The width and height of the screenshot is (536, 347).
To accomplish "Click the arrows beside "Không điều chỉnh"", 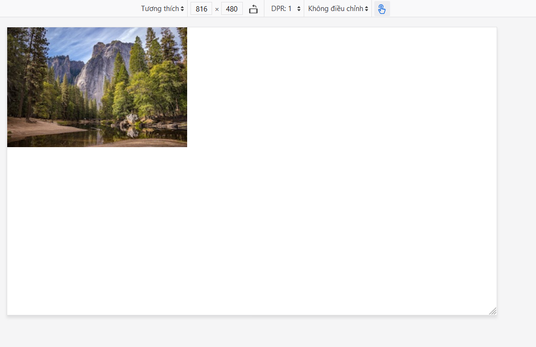I will pyautogui.click(x=367, y=9).
